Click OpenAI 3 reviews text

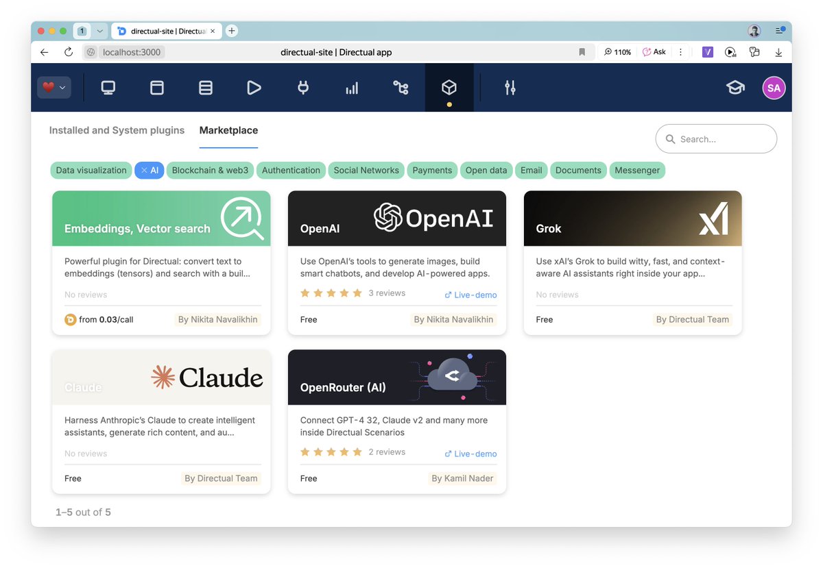tap(387, 293)
